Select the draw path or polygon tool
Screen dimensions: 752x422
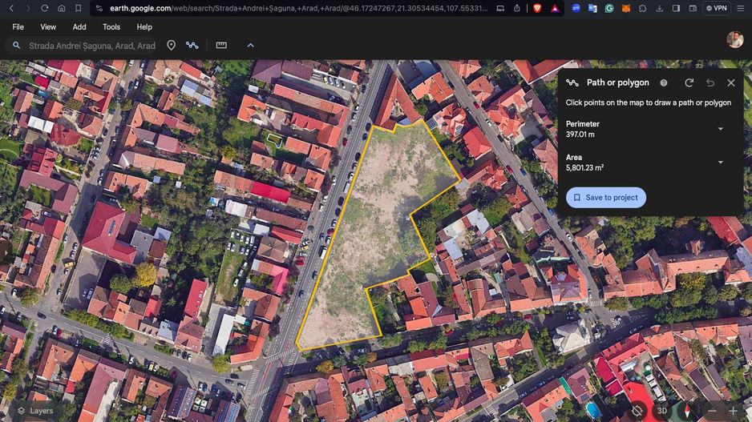tap(192, 46)
